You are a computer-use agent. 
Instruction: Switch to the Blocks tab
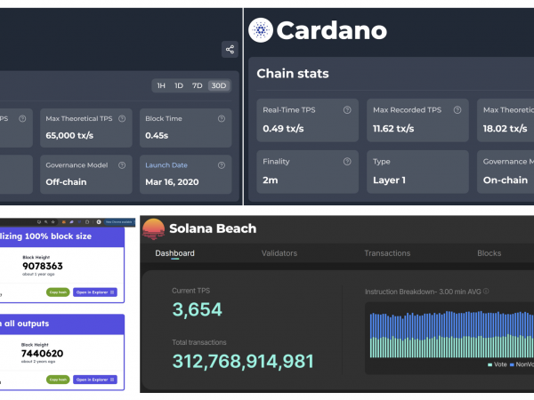tap(489, 253)
